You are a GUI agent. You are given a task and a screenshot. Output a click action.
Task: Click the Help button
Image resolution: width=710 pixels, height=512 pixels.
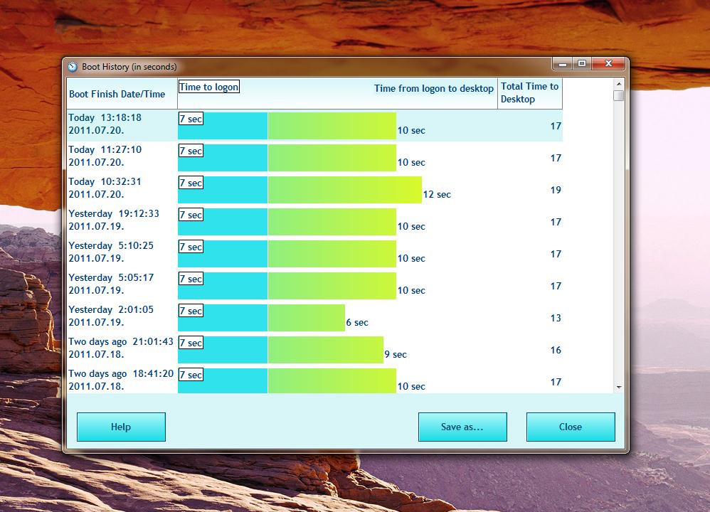click(121, 427)
